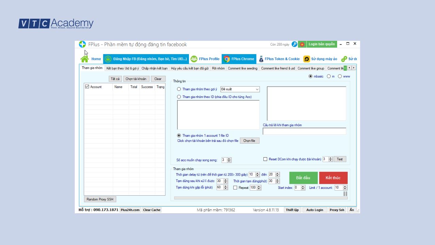Click the Chrome logo in FPlus Chrome
The width and height of the screenshot is (435, 245).
pyautogui.click(x=227, y=59)
